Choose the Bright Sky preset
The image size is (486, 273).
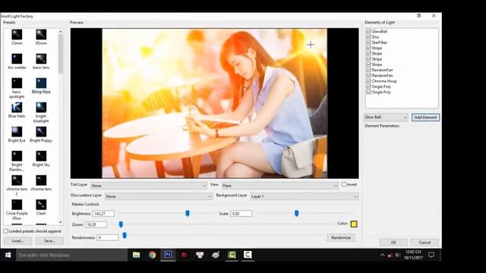(x=41, y=158)
